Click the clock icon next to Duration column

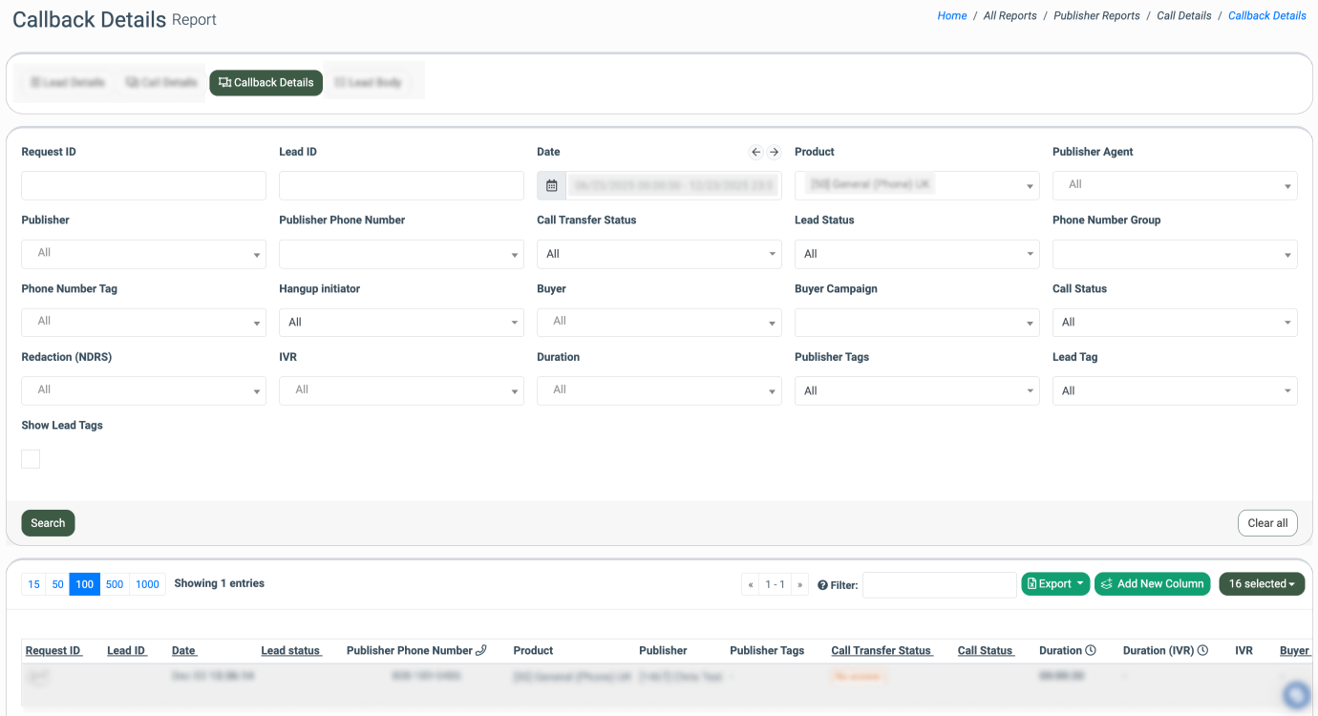pyautogui.click(x=1090, y=650)
